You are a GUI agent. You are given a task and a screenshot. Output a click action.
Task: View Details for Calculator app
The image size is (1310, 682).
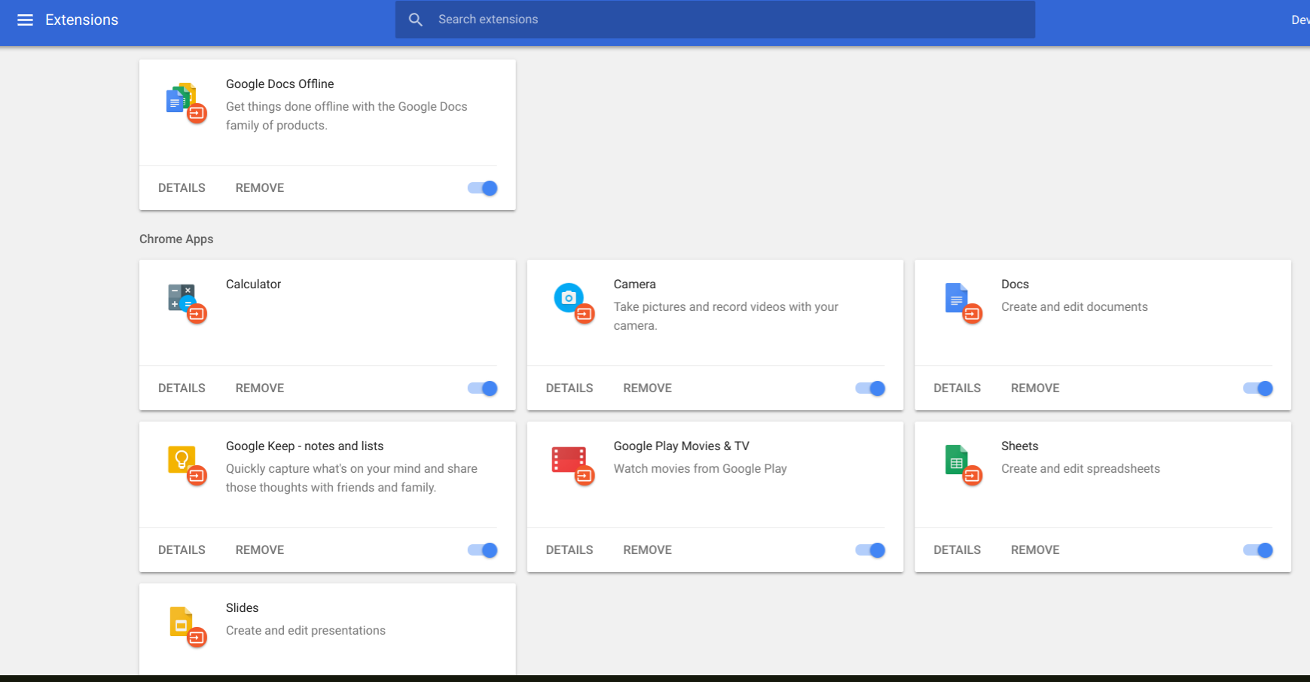[182, 388]
